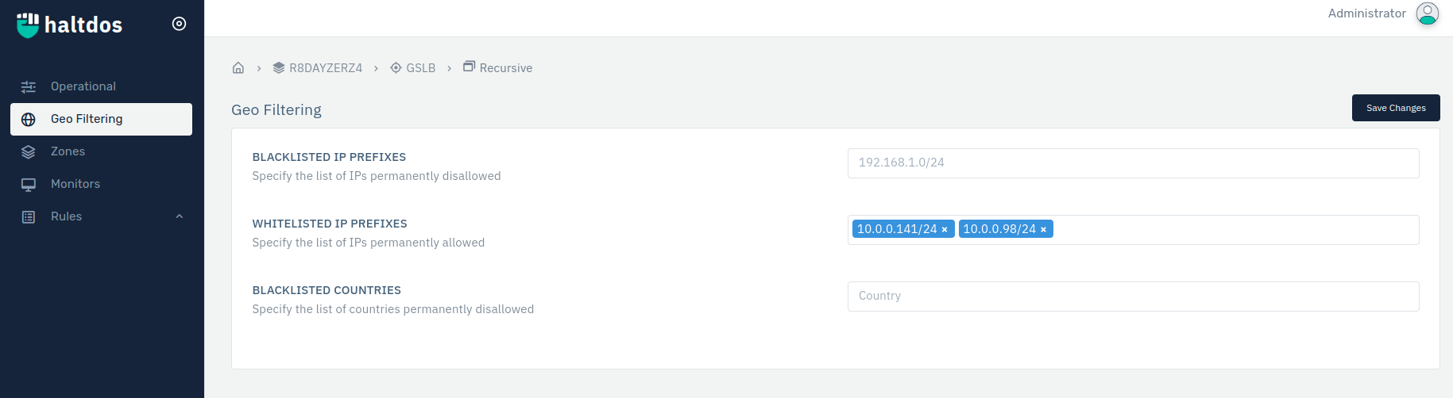This screenshot has height=398, width=1453.
Task: Toggle the sidebar target circle icon
Action: pyautogui.click(x=180, y=24)
